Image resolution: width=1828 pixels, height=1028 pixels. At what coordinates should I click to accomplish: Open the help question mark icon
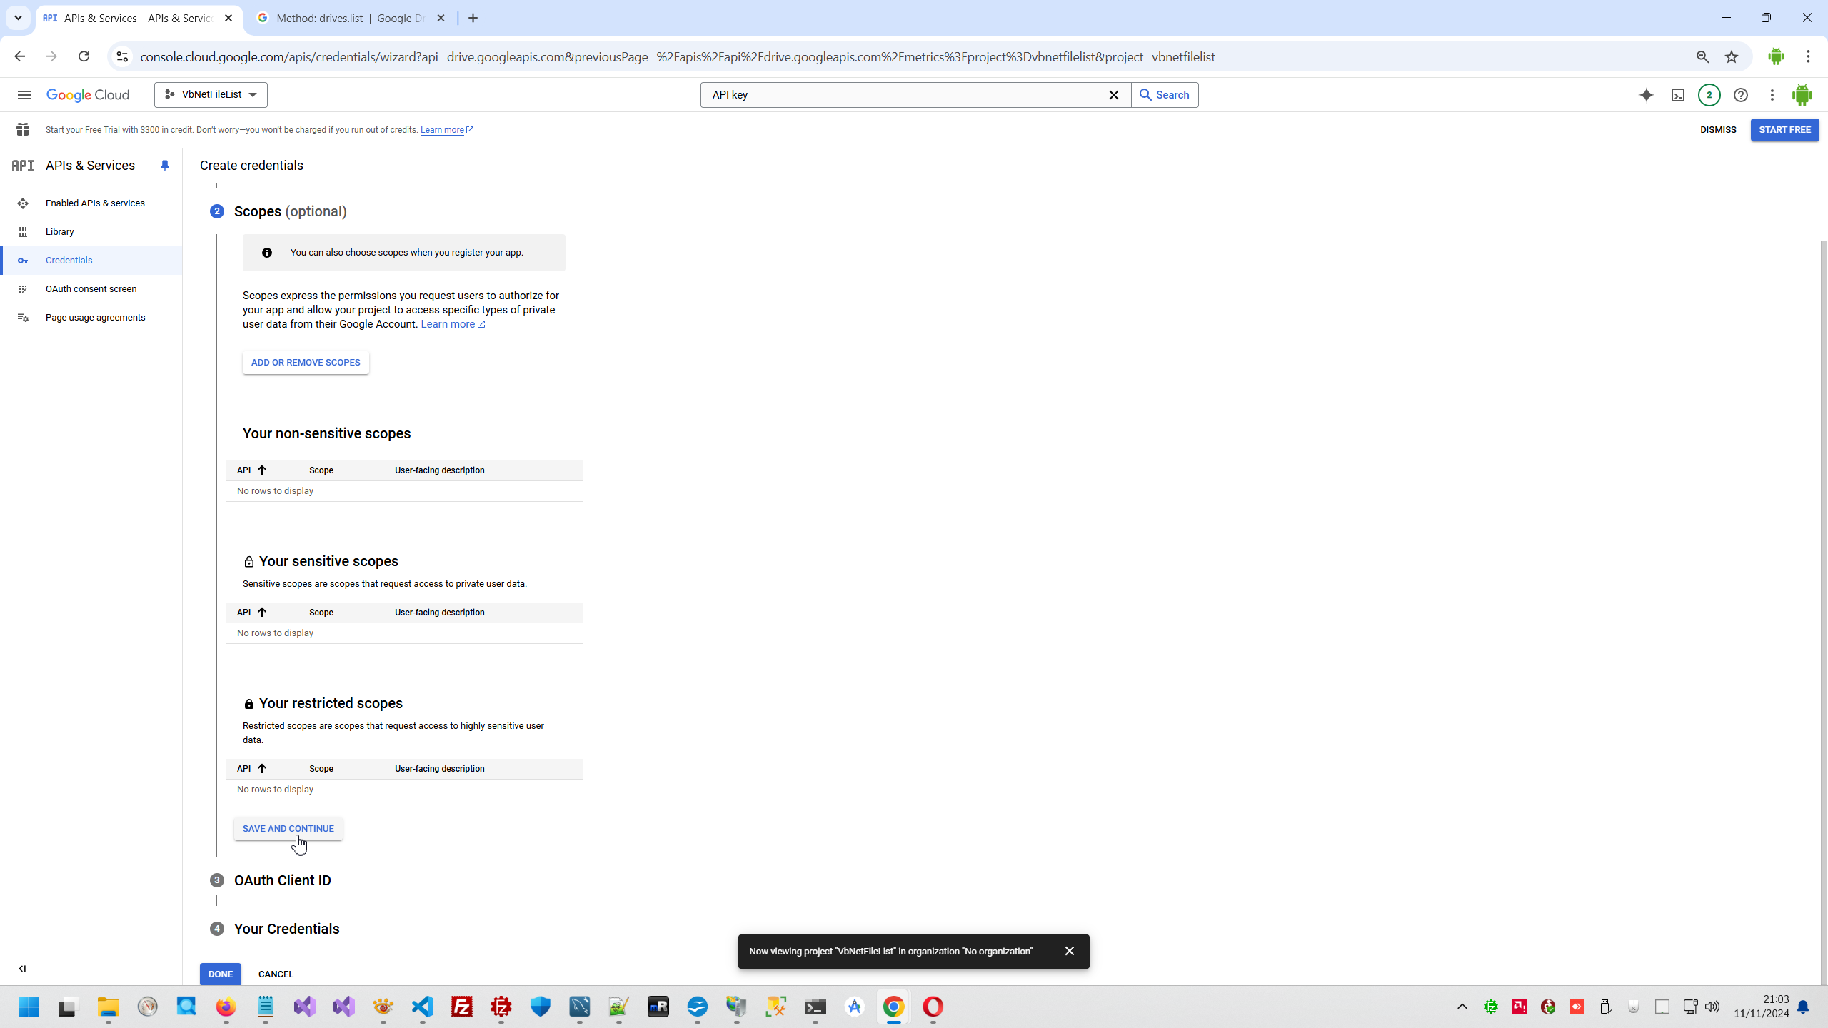click(1740, 95)
